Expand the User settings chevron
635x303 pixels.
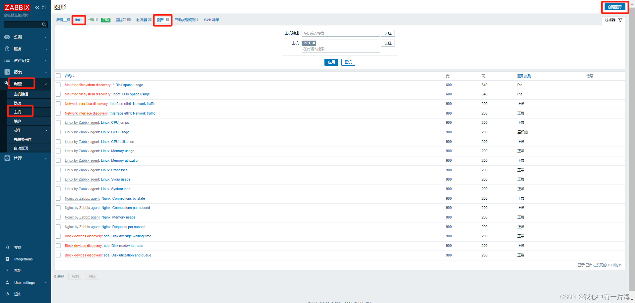coord(46,283)
